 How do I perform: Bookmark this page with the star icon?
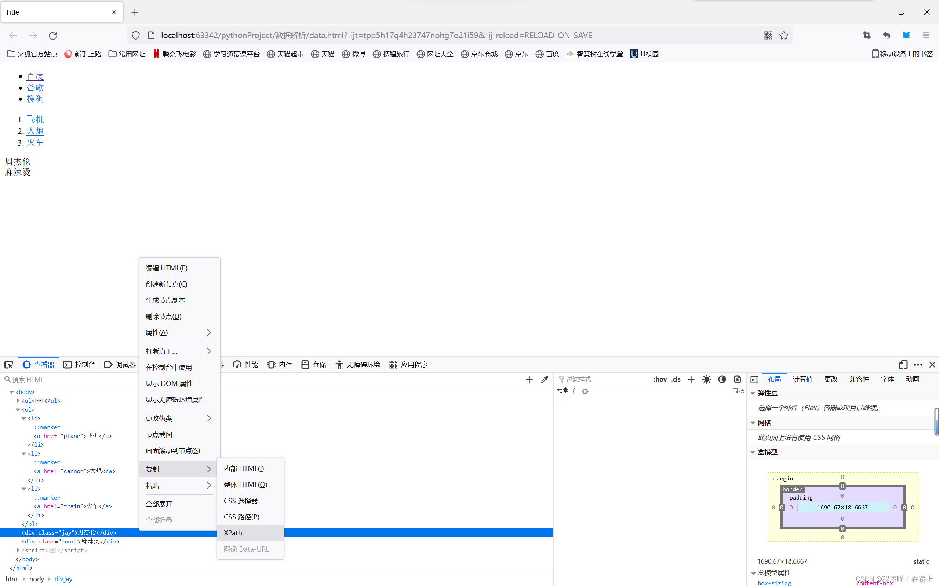pos(784,35)
